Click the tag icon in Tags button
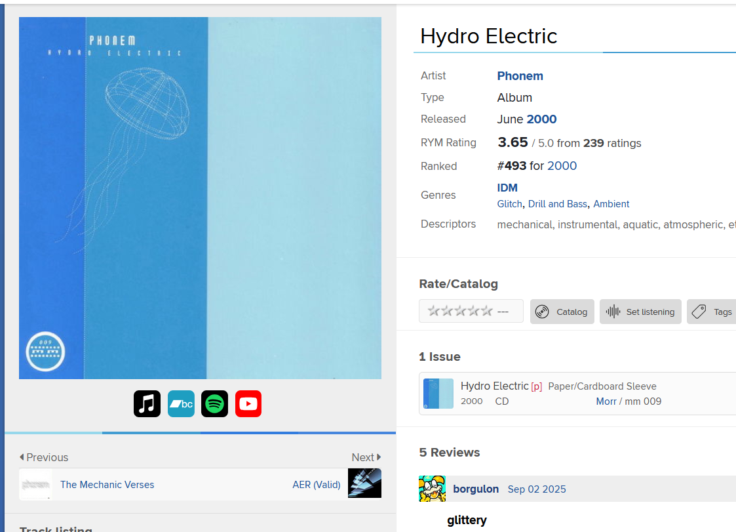Image resolution: width=736 pixels, height=532 pixels. coord(699,312)
